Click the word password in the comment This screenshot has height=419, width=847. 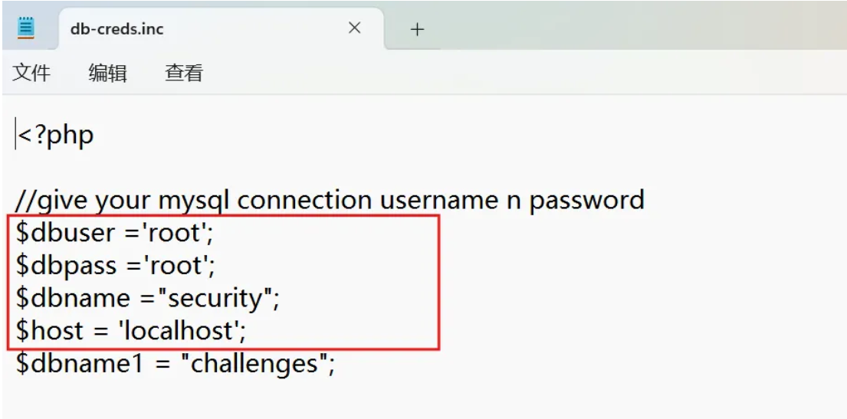click(x=586, y=201)
